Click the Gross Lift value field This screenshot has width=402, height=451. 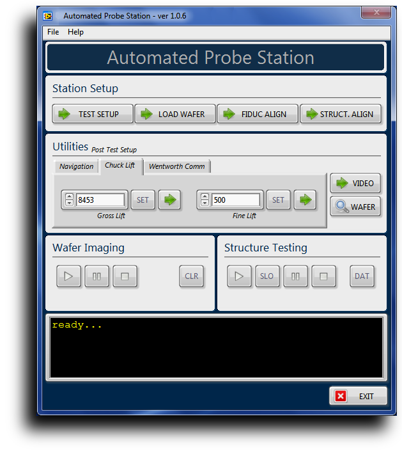[x=100, y=200]
